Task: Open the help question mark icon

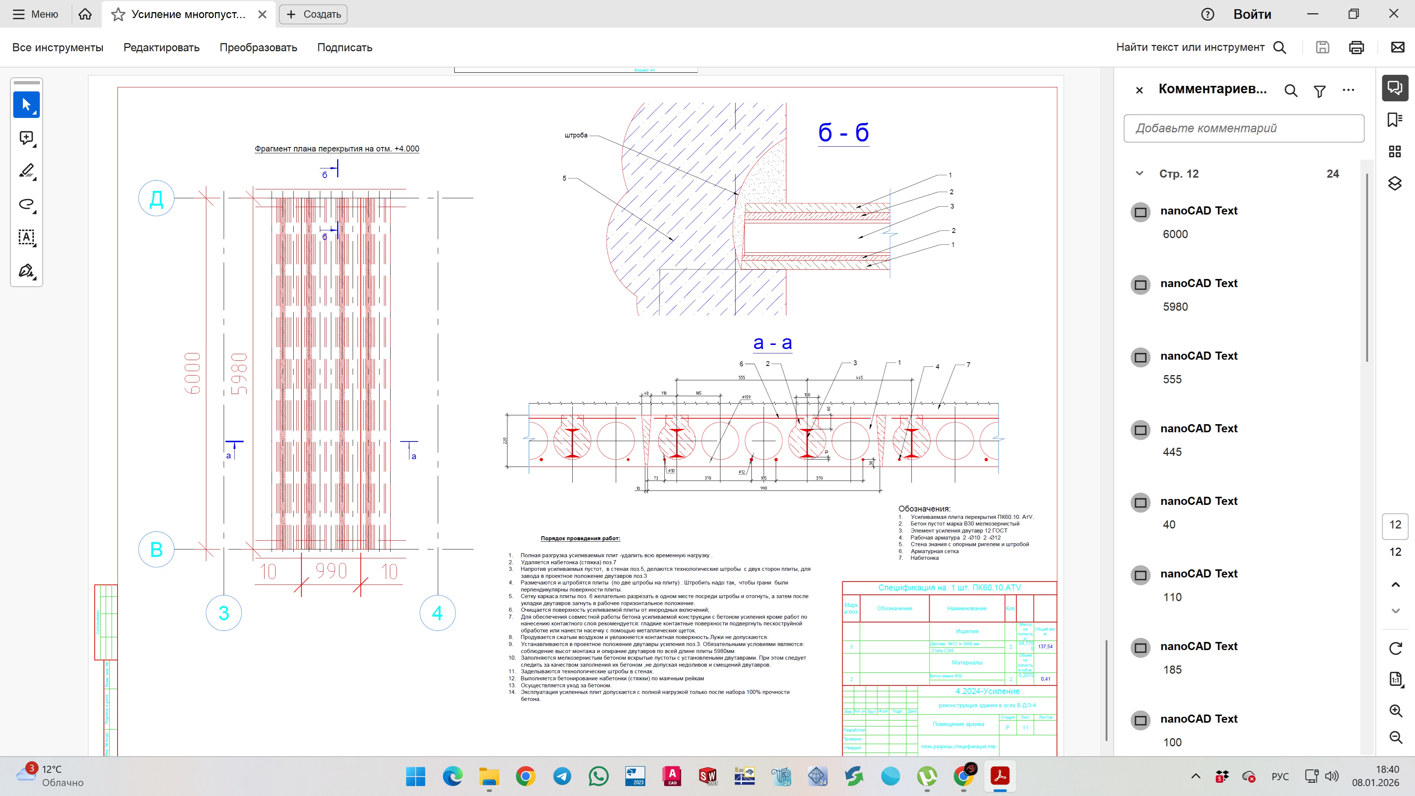Action: [1208, 14]
